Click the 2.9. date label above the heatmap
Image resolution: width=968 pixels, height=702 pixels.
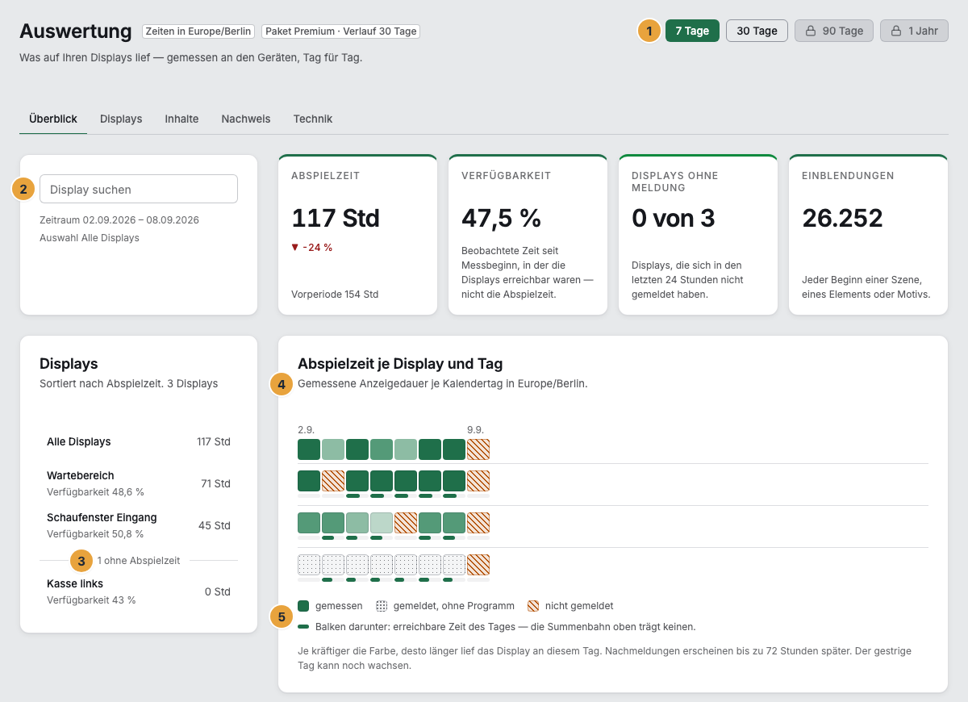306,430
